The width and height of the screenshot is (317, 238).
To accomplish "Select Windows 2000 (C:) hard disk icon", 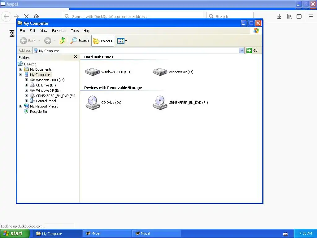I will click(92, 72).
